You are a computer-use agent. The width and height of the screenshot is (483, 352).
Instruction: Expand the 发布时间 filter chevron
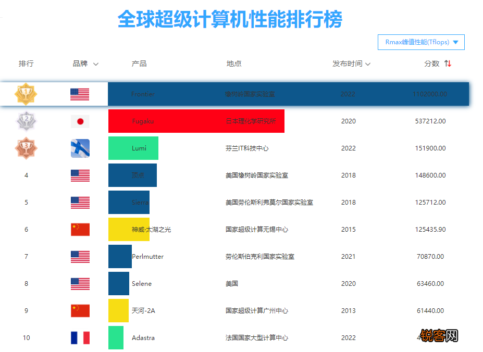368,64
